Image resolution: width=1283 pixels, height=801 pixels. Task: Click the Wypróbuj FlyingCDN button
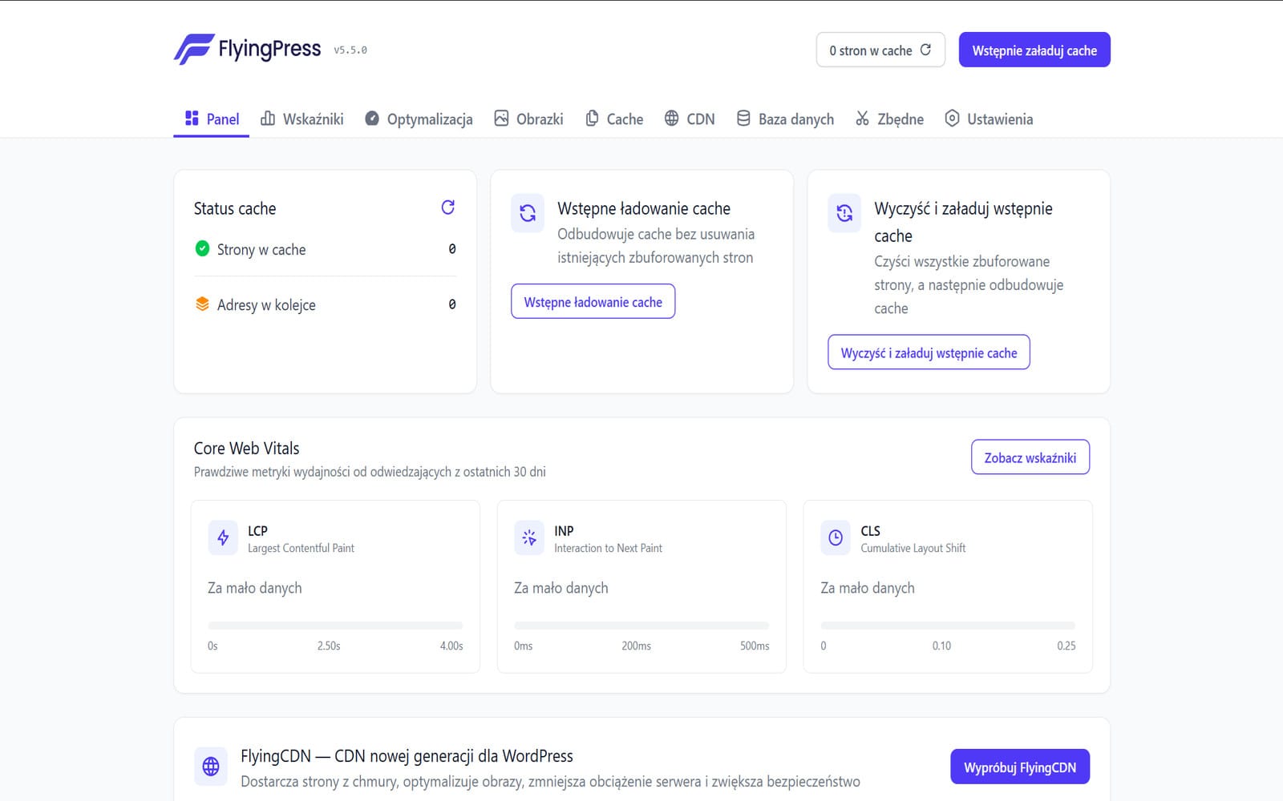1020,767
